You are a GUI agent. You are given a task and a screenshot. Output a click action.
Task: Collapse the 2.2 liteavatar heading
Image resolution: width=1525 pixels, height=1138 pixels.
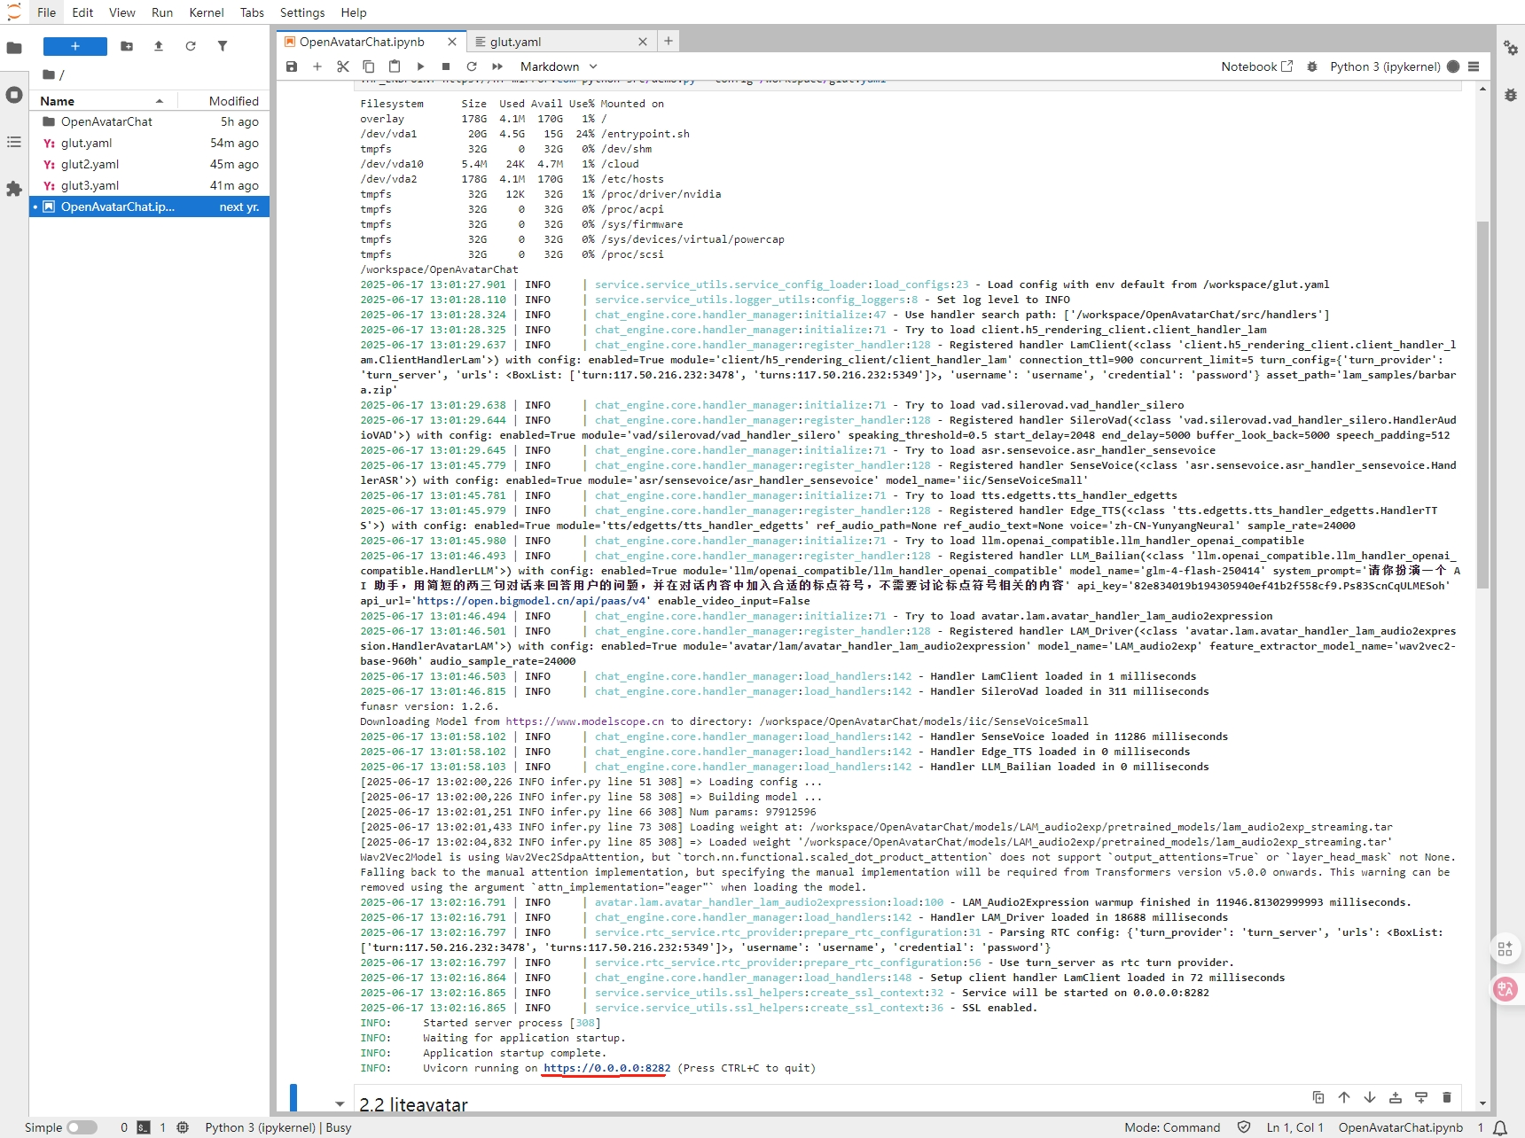pos(340,1104)
